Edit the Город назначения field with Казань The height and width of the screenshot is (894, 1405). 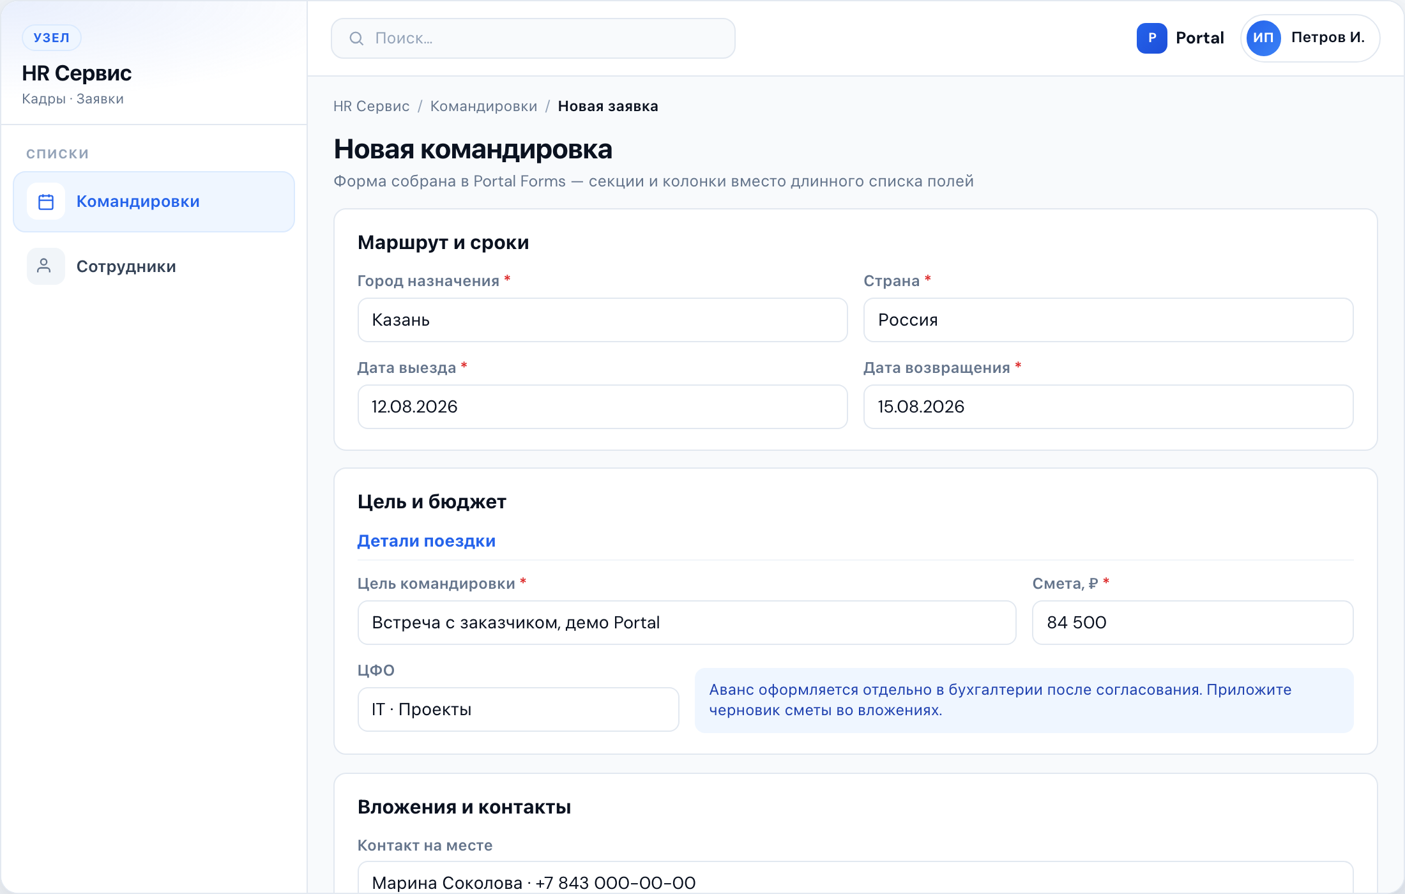coord(603,320)
